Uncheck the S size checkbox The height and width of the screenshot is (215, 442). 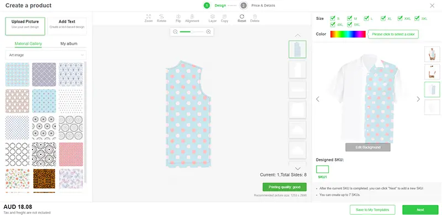[333, 18]
